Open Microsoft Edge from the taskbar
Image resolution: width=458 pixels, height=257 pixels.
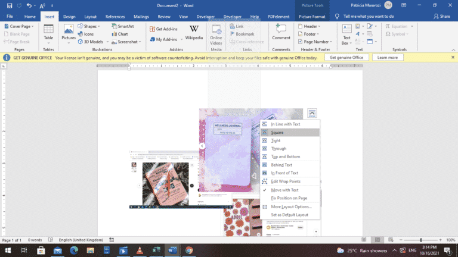74,250
